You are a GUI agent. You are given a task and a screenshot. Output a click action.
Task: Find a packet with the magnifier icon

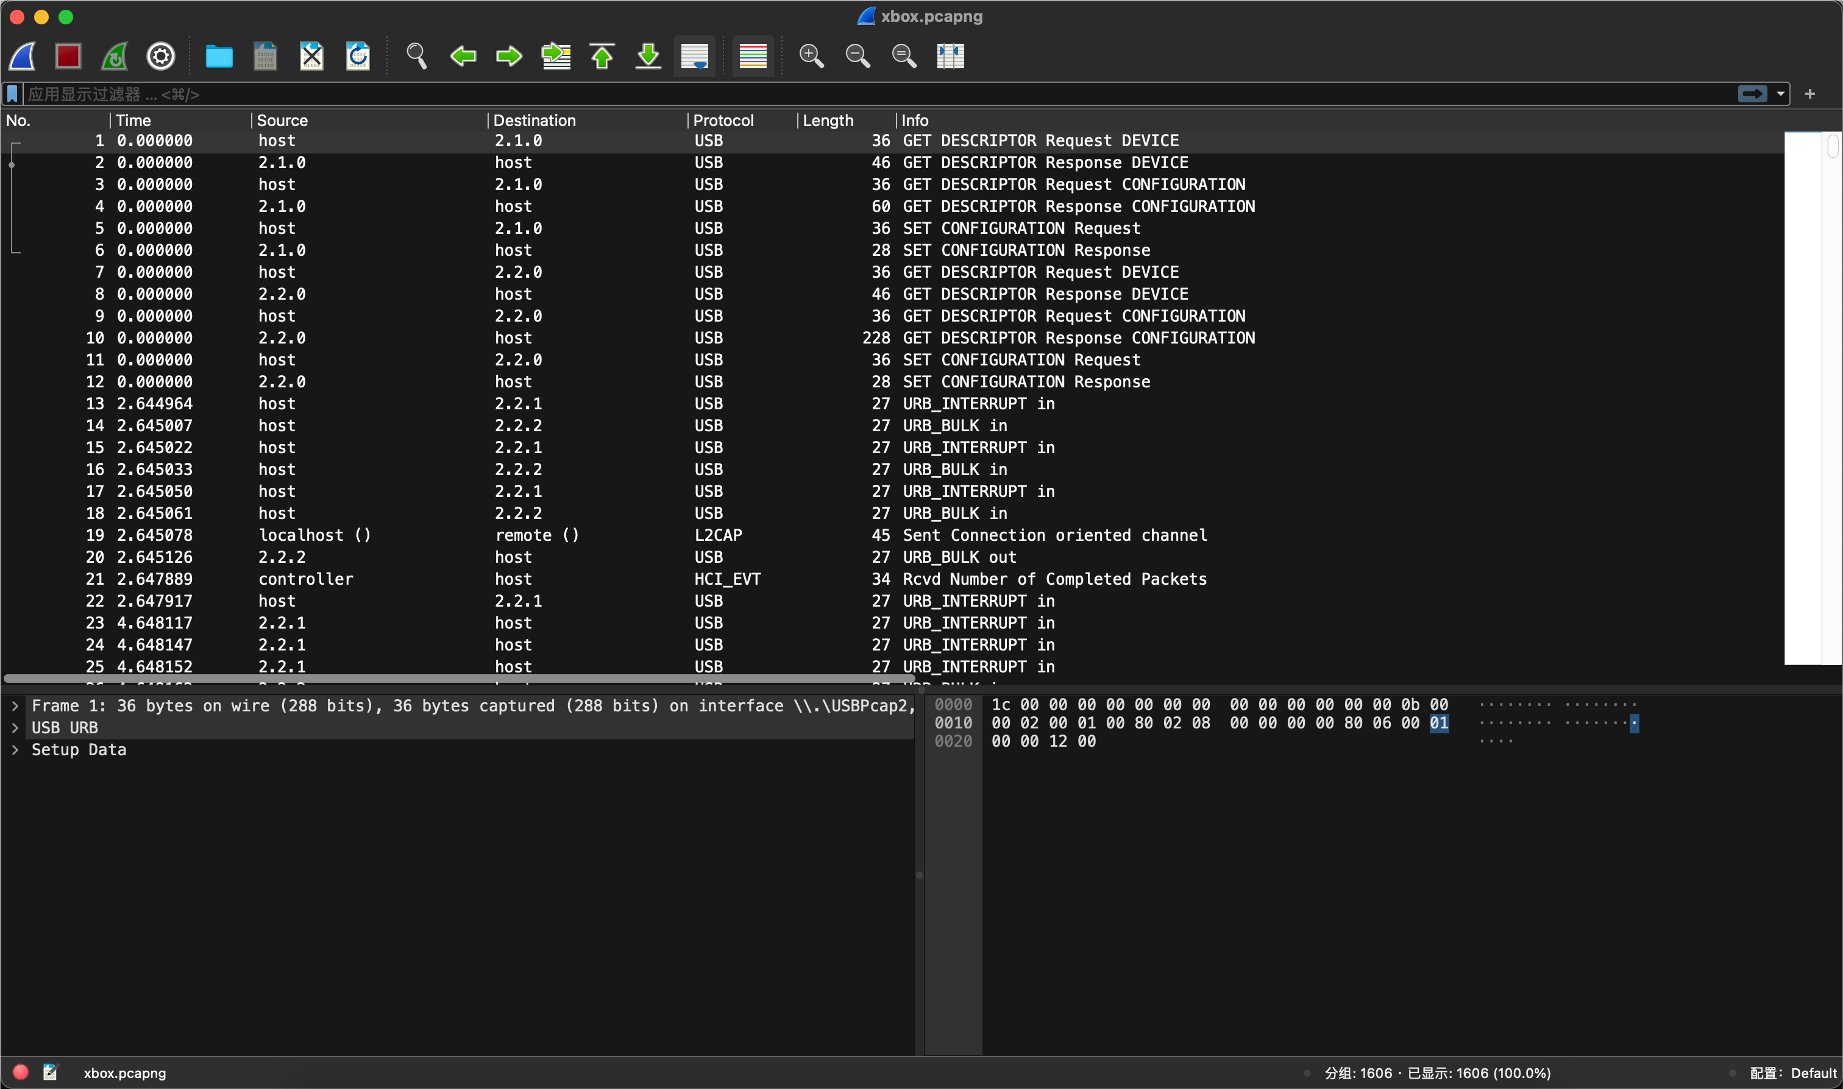point(416,56)
